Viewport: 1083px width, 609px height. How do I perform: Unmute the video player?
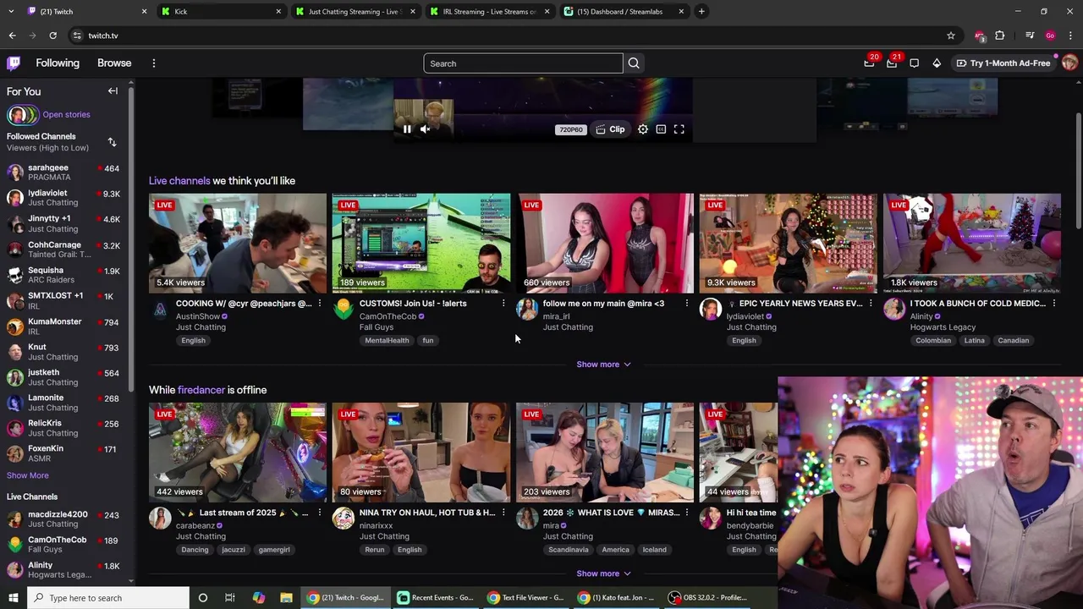[425, 129]
